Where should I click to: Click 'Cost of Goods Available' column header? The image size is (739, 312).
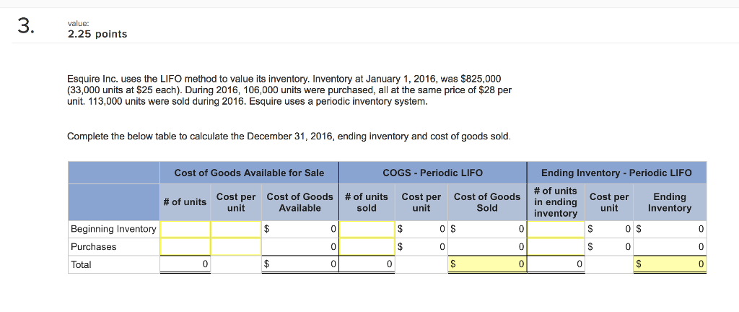[x=299, y=202]
